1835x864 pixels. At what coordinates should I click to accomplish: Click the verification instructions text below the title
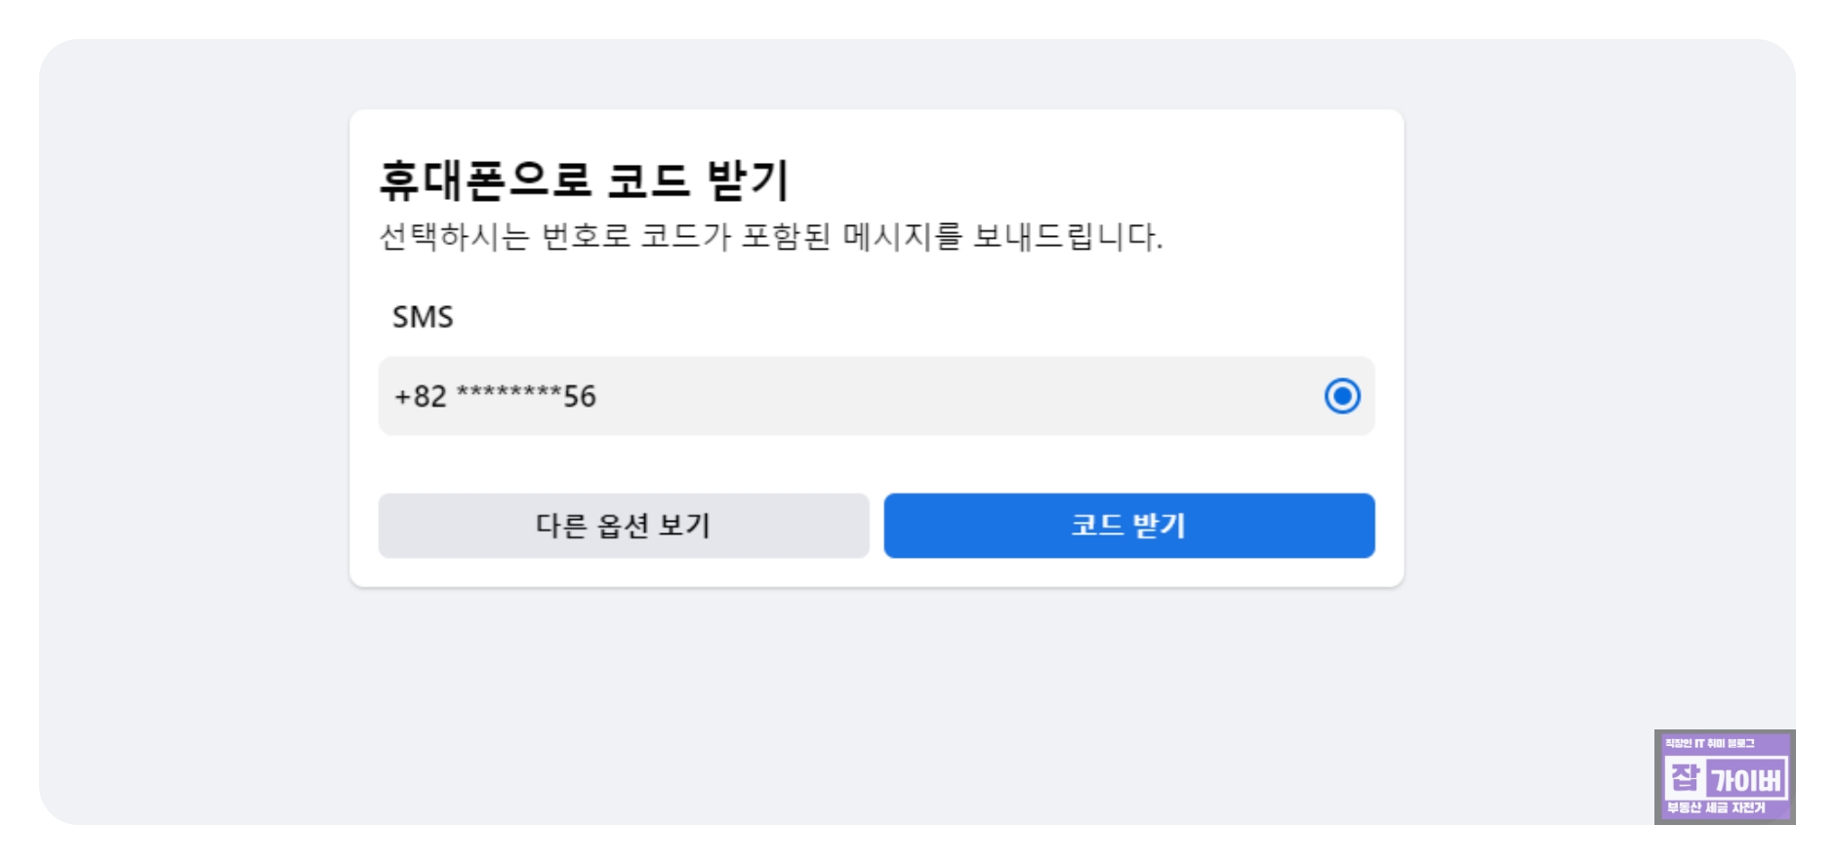(771, 234)
